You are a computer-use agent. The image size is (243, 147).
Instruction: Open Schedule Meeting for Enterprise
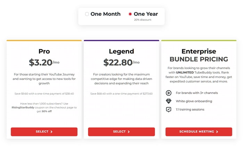coord(199,132)
